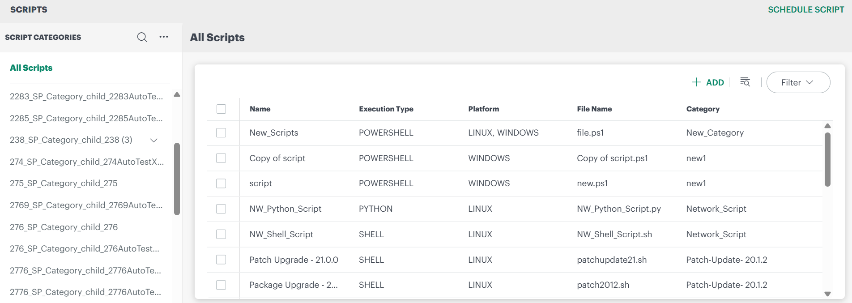The width and height of the screenshot is (852, 303).
Task: Click the PYTHON execution type cell
Action: click(376, 209)
